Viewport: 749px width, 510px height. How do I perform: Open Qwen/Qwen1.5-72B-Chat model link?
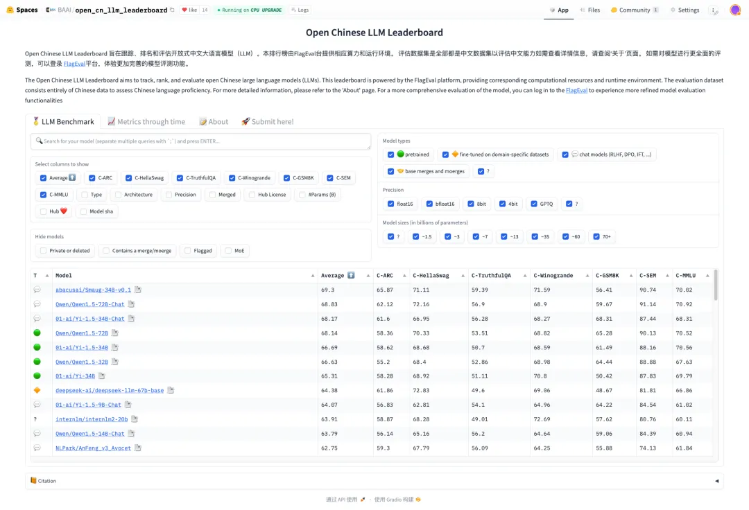coord(89,304)
